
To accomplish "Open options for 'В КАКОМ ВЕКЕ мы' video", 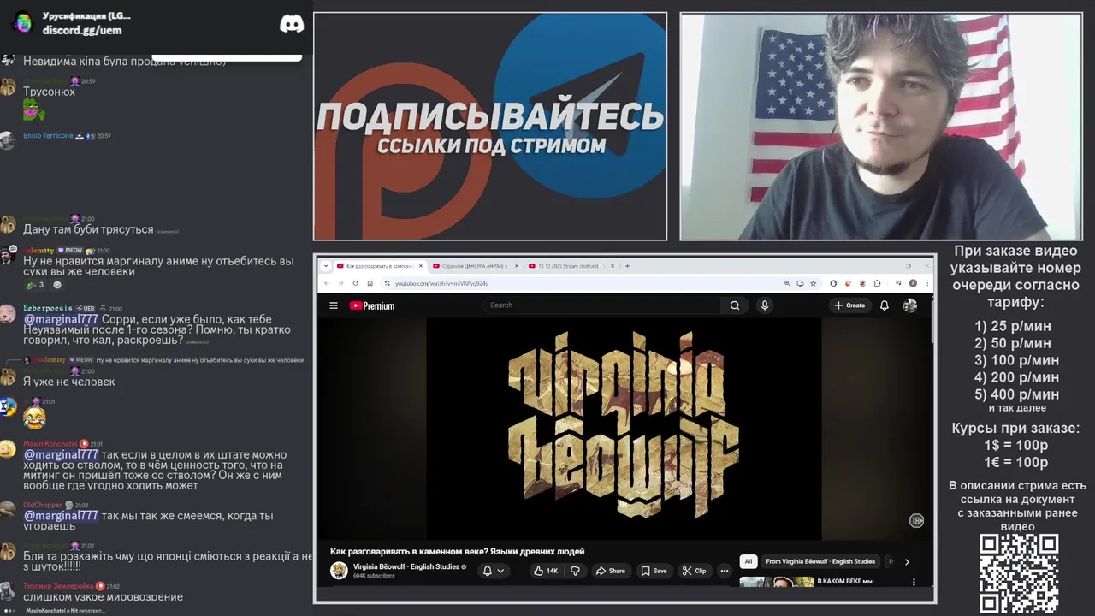I will click(914, 582).
